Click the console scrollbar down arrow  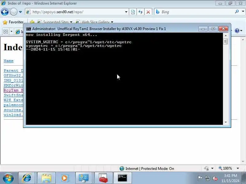226,122
